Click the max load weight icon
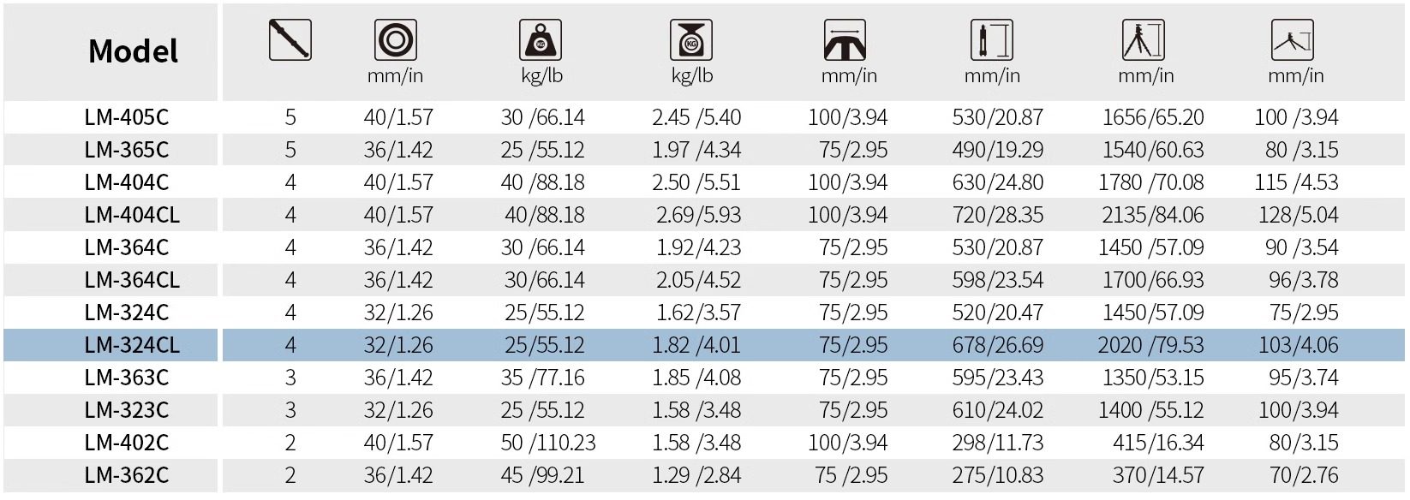 [x=541, y=40]
